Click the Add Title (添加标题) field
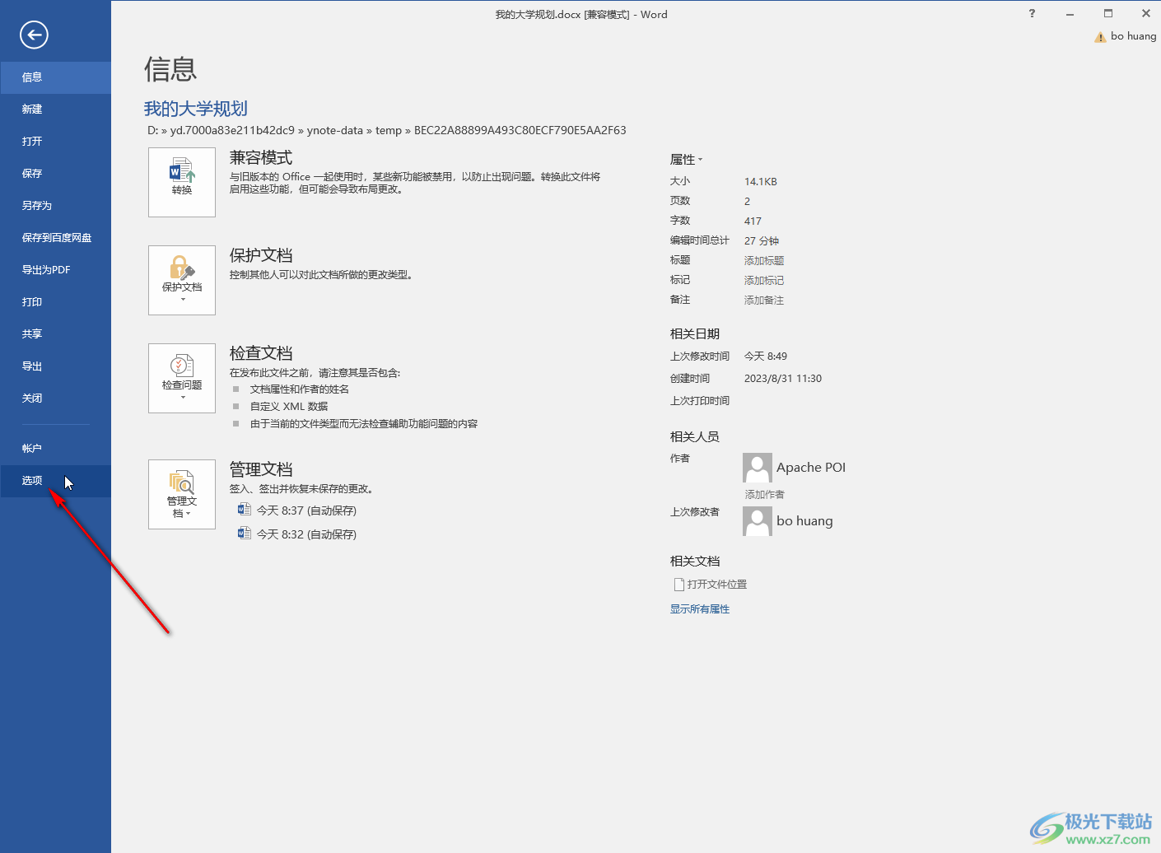This screenshot has width=1161, height=853. click(x=764, y=261)
